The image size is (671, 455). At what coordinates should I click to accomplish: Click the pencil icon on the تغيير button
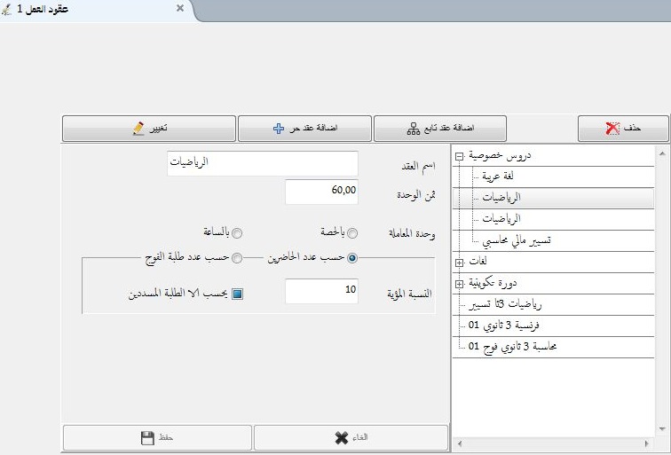coord(138,129)
